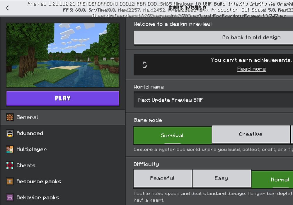This screenshot has width=293, height=205.
Task: Open the Resource packs tab
Action: point(63,181)
